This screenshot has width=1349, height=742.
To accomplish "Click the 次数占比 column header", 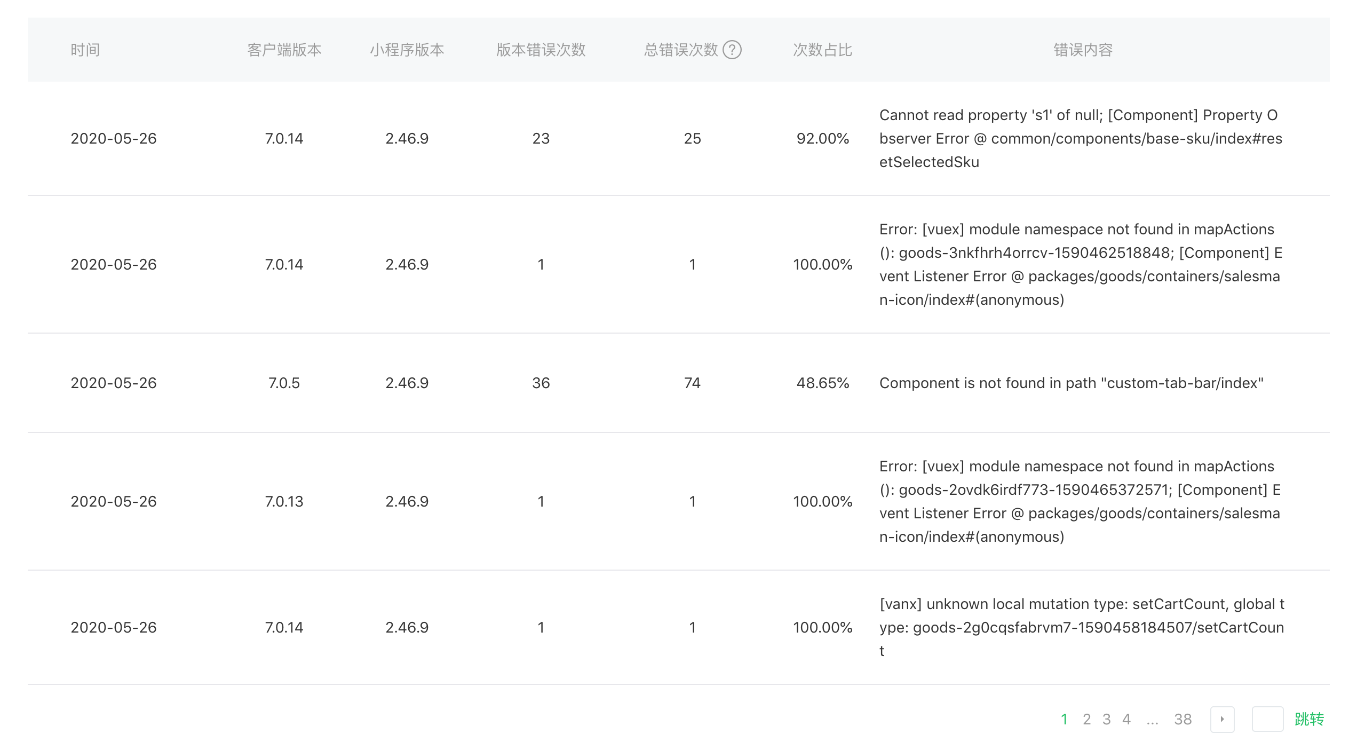I will (822, 50).
